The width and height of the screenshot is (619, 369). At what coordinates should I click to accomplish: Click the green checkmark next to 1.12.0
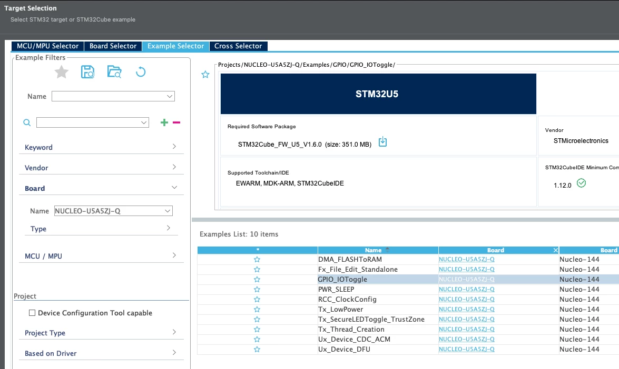point(581,183)
